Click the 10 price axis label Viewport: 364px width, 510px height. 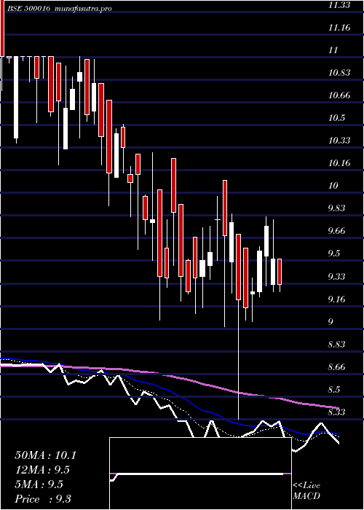pyautogui.click(x=333, y=186)
